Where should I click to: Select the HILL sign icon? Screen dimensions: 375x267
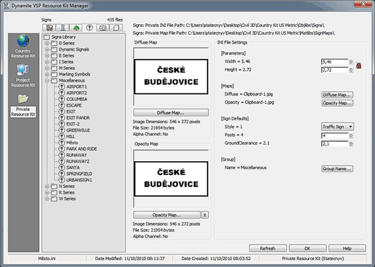tap(62, 136)
